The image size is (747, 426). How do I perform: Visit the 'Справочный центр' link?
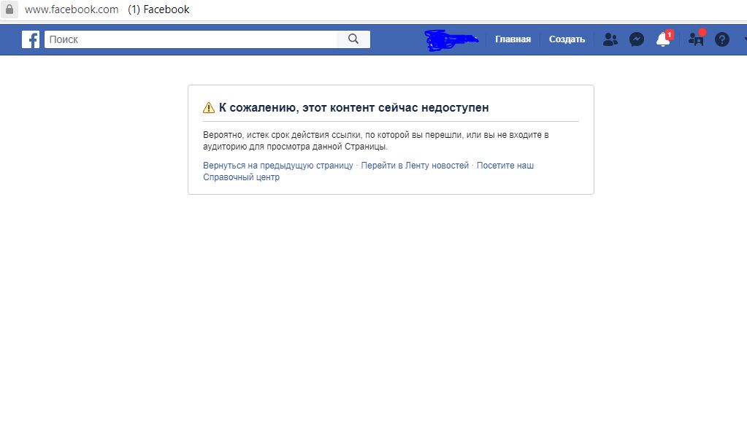241,177
